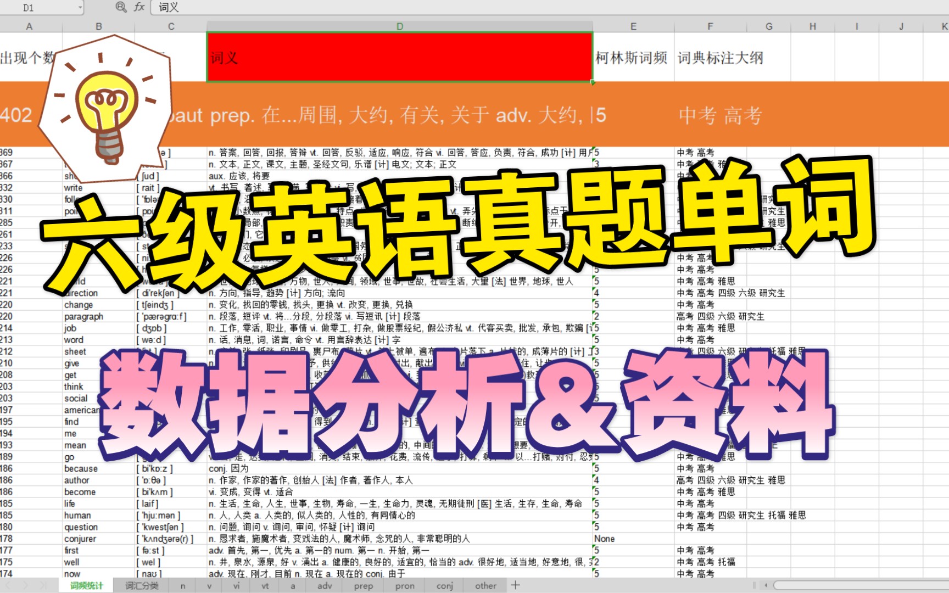
Task: Switch to the 词频统计 sheet tab
Action: point(86,585)
